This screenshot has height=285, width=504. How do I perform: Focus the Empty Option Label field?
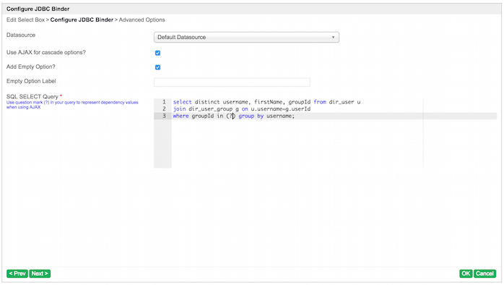point(232,82)
